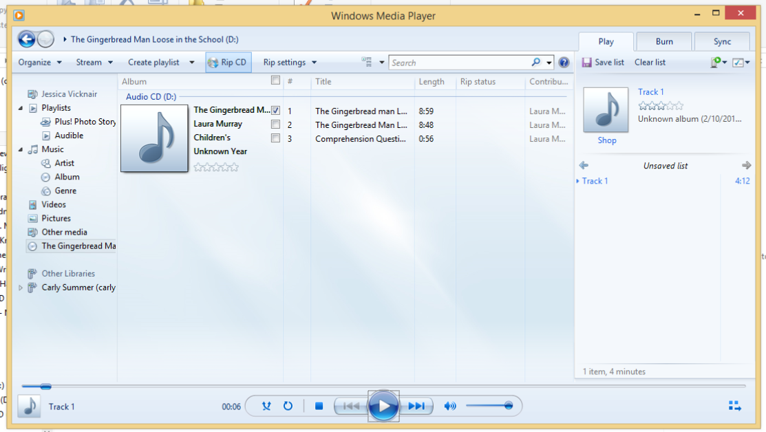Click the grayed forward navigation button
The image size is (766, 432).
pos(45,39)
